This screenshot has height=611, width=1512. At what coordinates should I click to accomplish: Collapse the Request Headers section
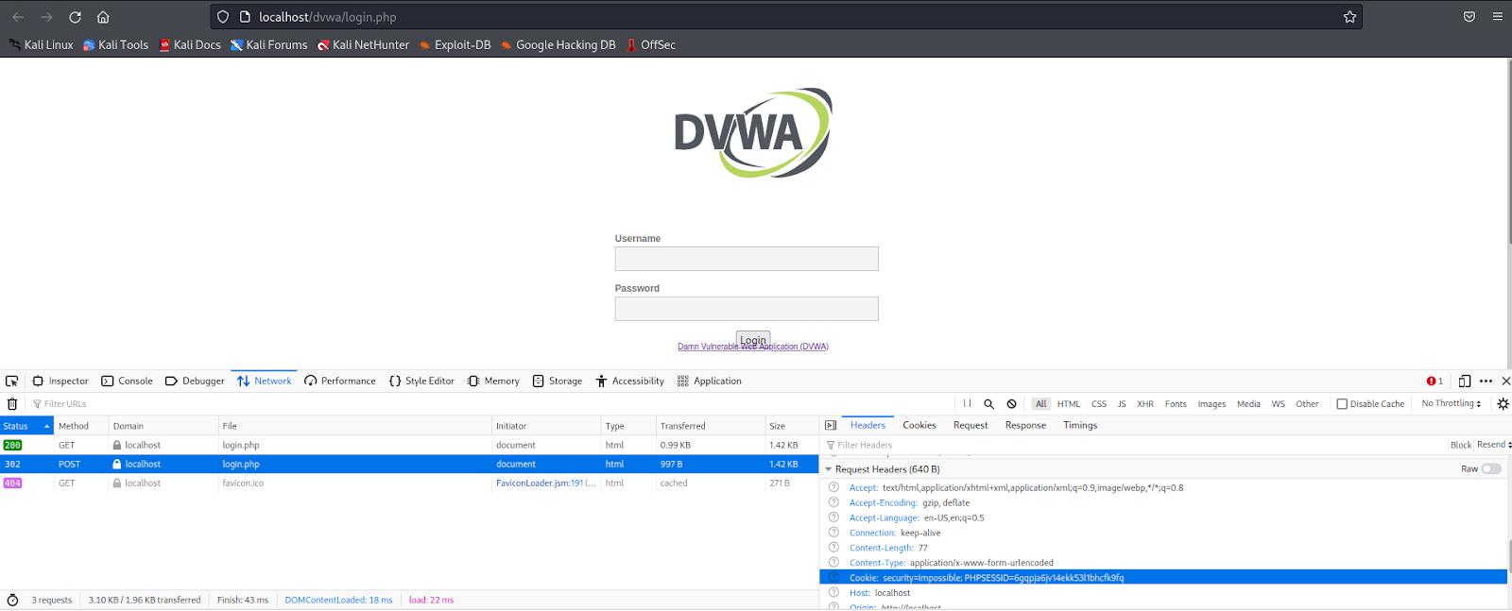[829, 469]
